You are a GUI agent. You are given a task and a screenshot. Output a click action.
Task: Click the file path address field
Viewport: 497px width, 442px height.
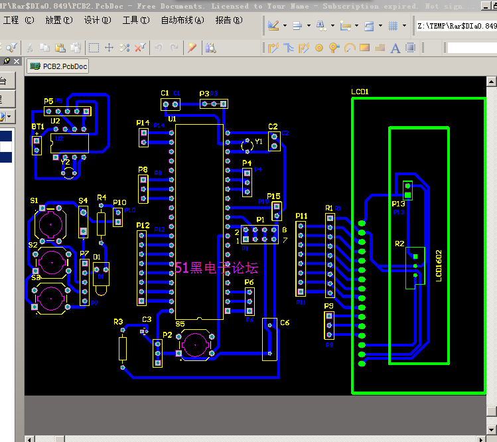click(457, 27)
